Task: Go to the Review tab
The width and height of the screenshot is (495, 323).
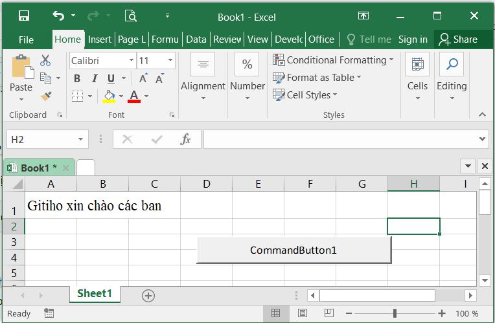Action: pos(227,39)
